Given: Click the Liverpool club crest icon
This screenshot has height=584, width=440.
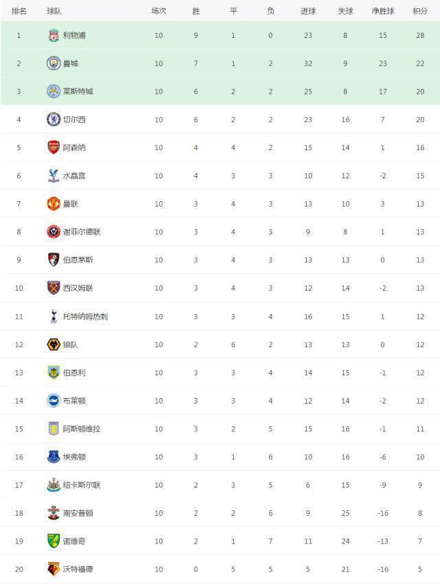Looking at the screenshot, I should click(x=54, y=35).
